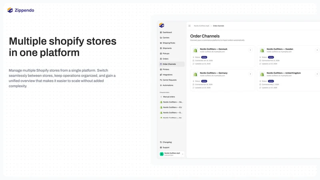This screenshot has height=180, width=320.
Task: Expand the Nordic Outfitters ApS account switcher
Action: (x=172, y=154)
